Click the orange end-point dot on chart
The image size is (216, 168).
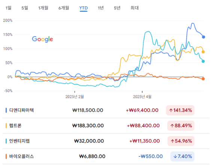(203, 79)
